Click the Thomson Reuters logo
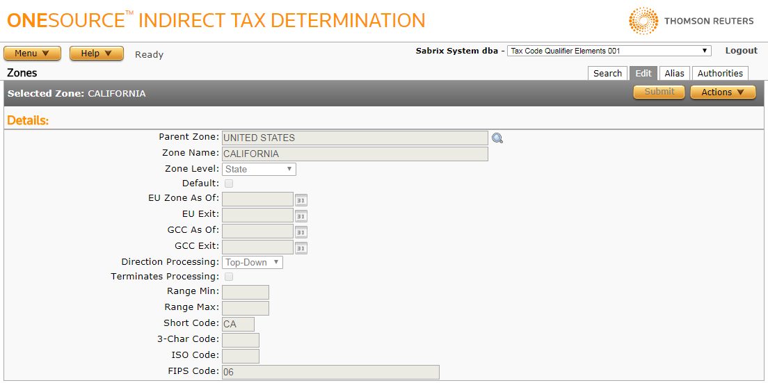The width and height of the screenshot is (768, 383). click(x=691, y=21)
